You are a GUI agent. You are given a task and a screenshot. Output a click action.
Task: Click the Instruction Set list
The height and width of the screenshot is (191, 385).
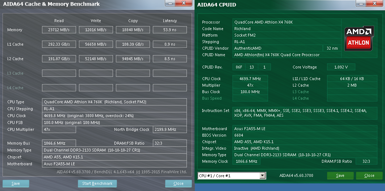[x=305, y=113]
